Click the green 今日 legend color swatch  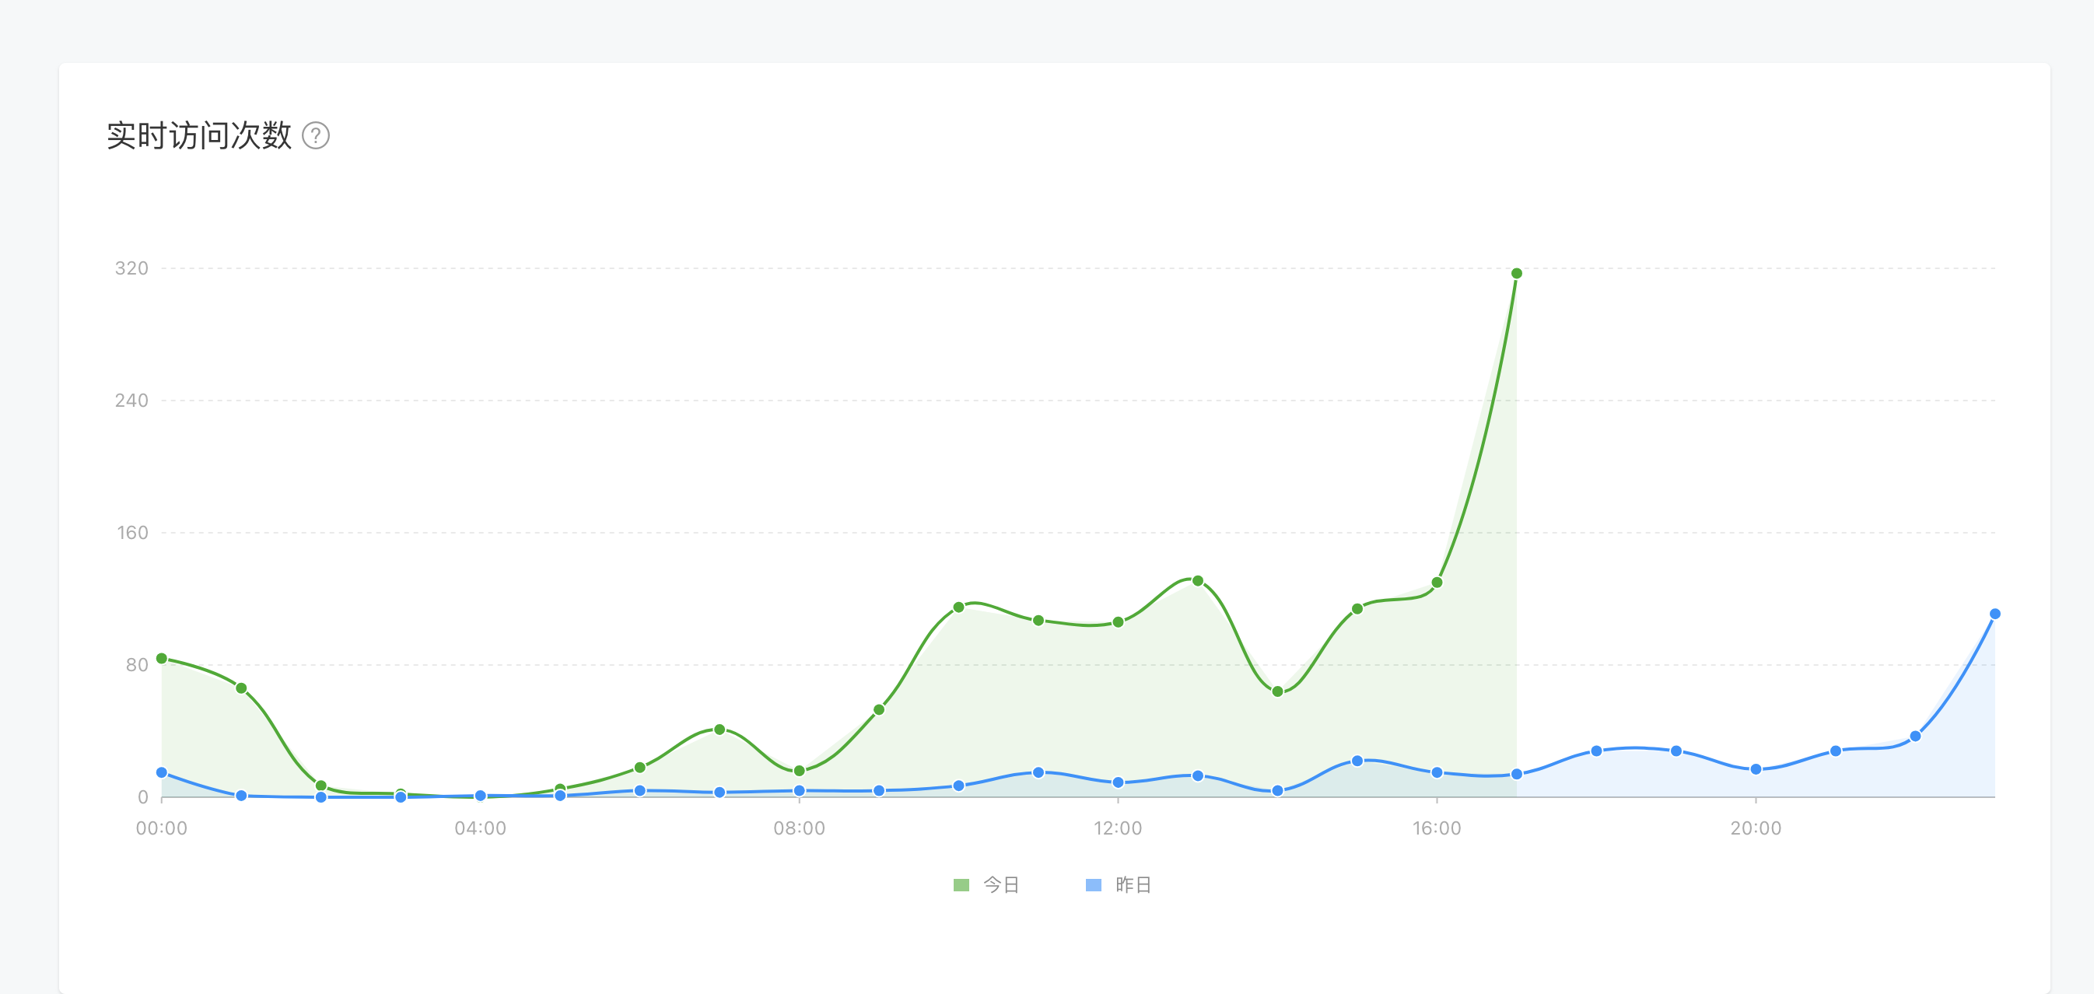coord(961,884)
